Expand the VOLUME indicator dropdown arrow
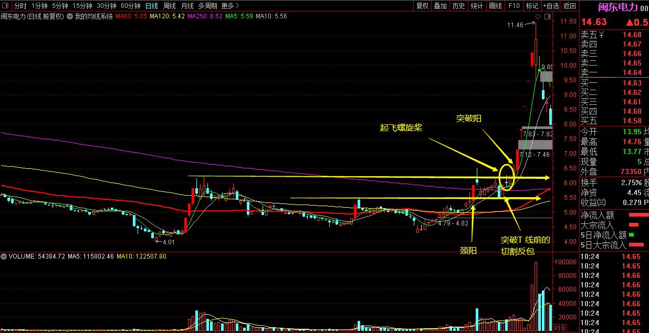 4,256
